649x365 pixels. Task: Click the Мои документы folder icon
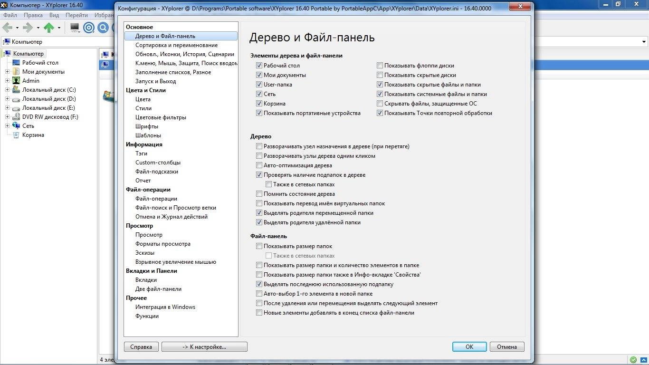(16, 72)
